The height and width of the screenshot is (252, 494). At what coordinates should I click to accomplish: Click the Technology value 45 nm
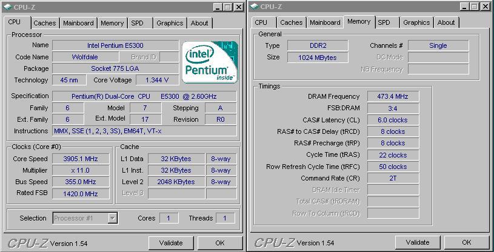pyautogui.click(x=69, y=80)
